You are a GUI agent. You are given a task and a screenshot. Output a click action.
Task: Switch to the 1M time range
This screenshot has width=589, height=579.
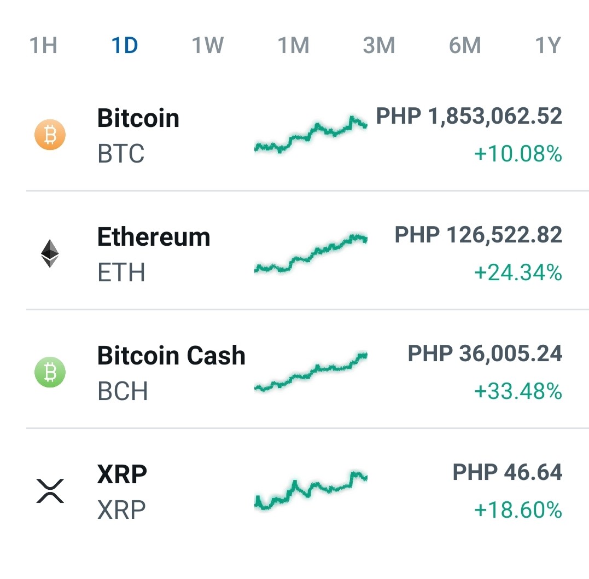[293, 45]
